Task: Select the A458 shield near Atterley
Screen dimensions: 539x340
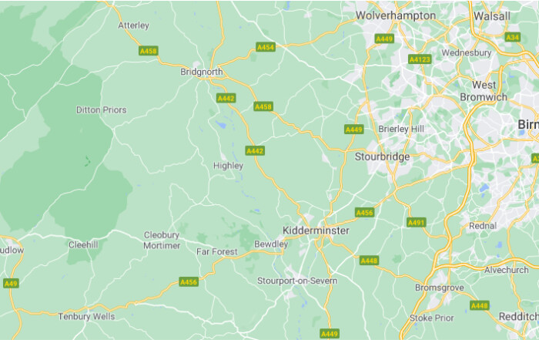Action: pyautogui.click(x=149, y=51)
